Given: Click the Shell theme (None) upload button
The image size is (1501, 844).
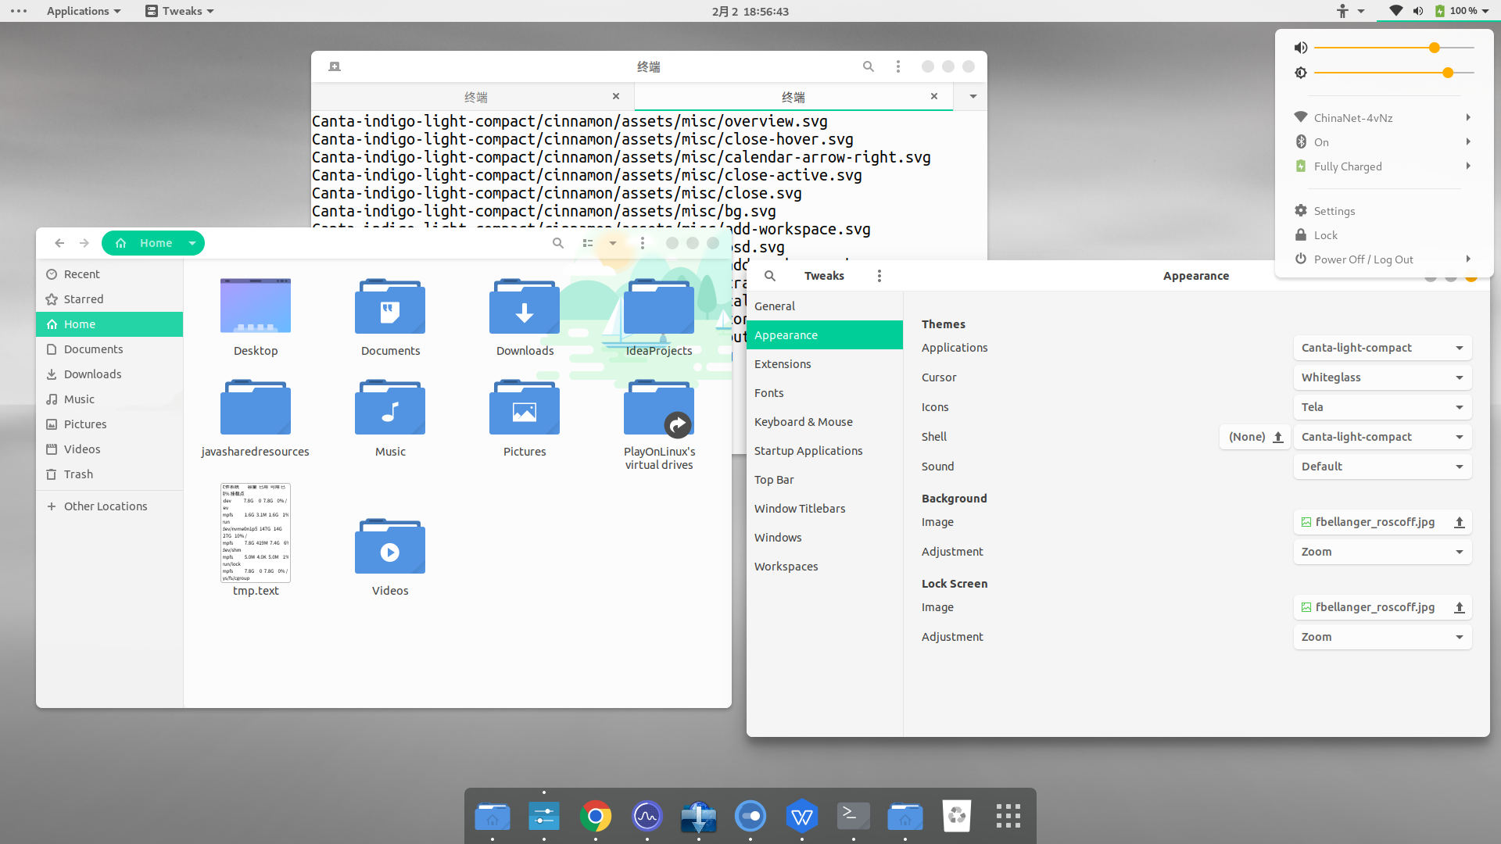Looking at the screenshot, I should [x=1255, y=437].
